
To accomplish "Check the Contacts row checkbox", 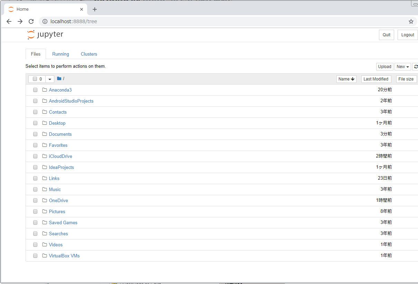I will (35, 112).
